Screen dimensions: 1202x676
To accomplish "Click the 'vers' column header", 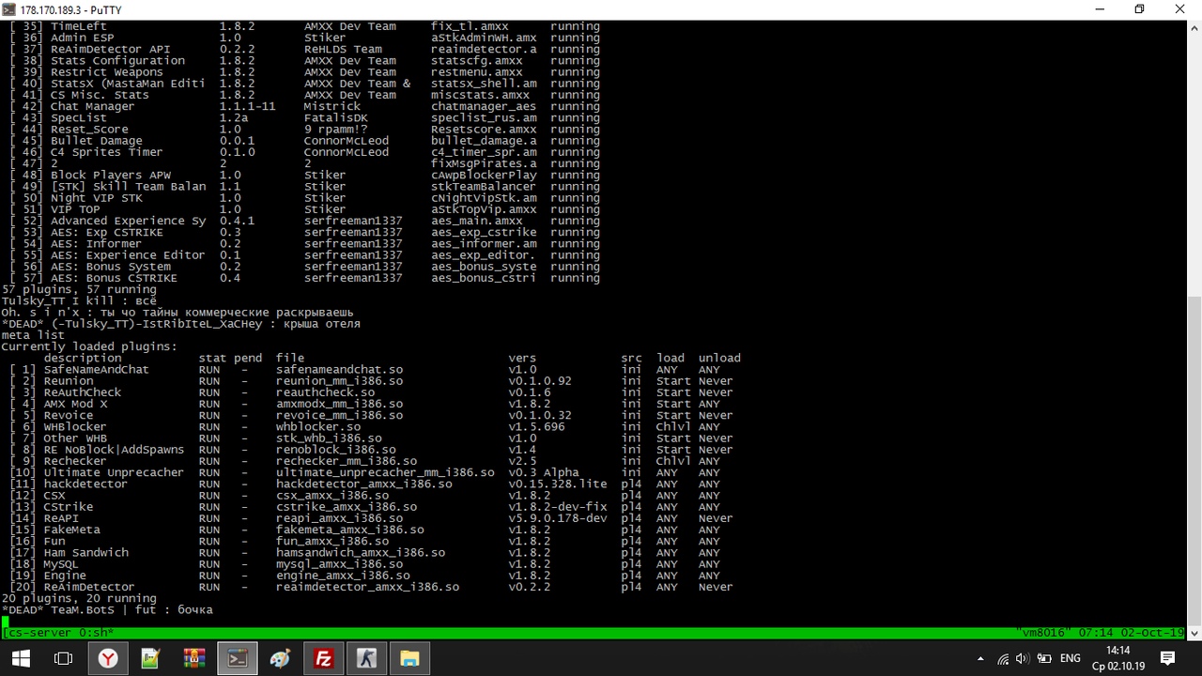I will pyautogui.click(x=522, y=358).
